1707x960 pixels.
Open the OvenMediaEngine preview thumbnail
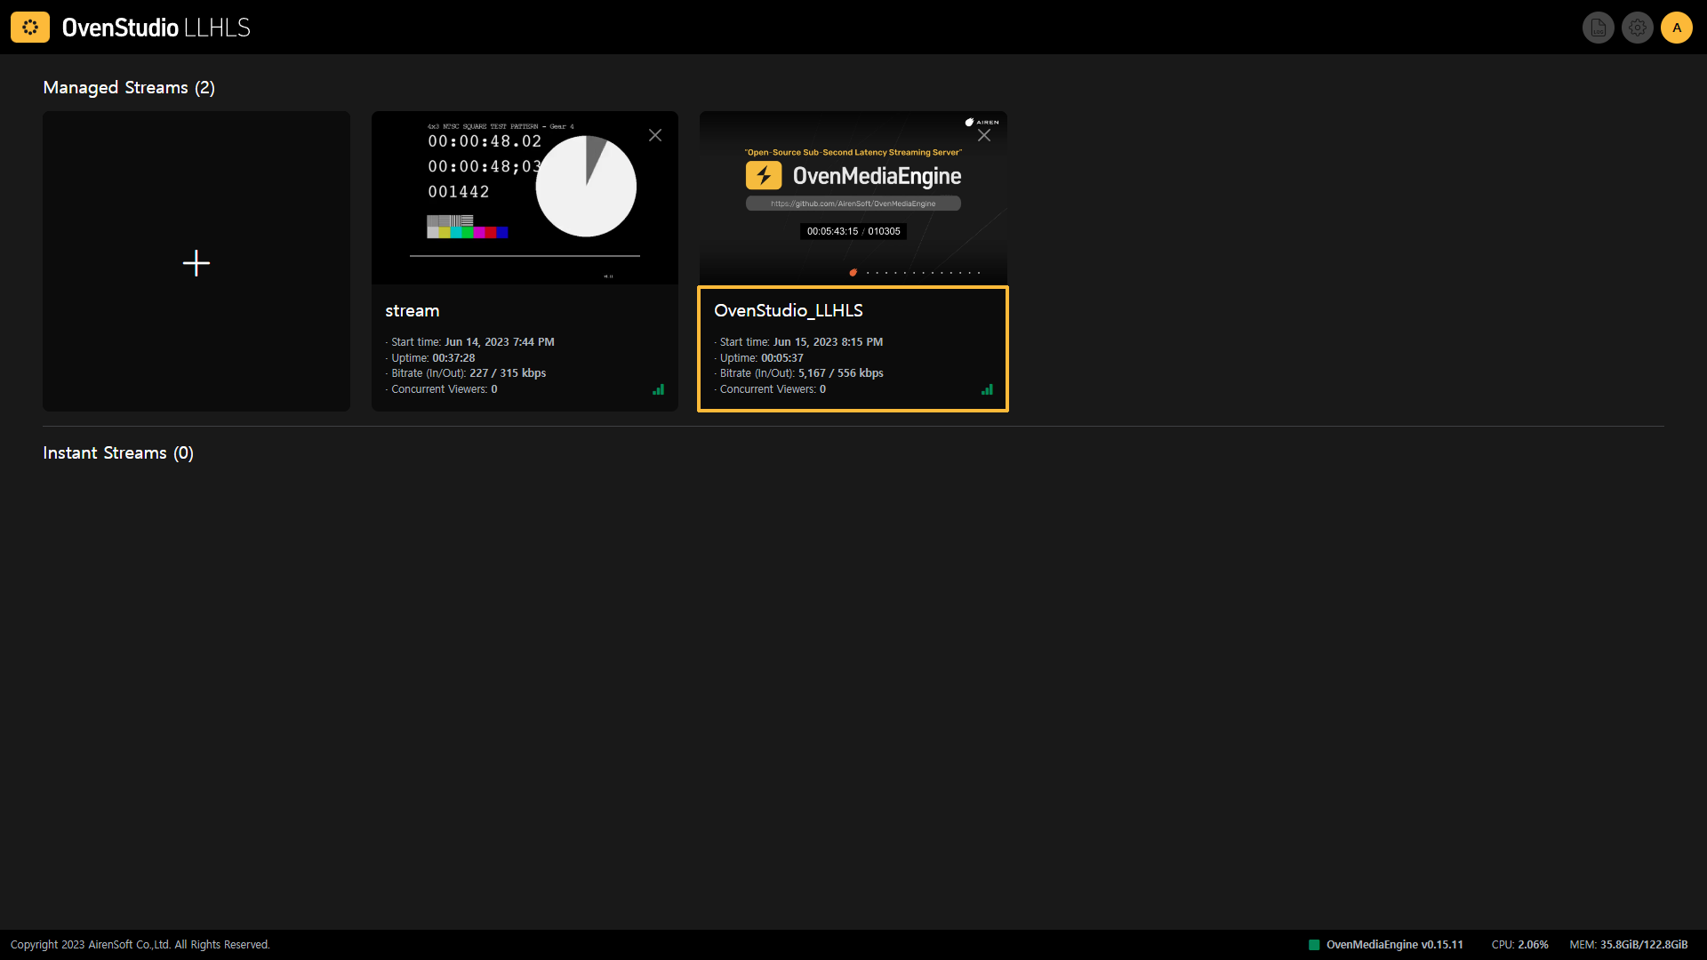tap(853, 197)
